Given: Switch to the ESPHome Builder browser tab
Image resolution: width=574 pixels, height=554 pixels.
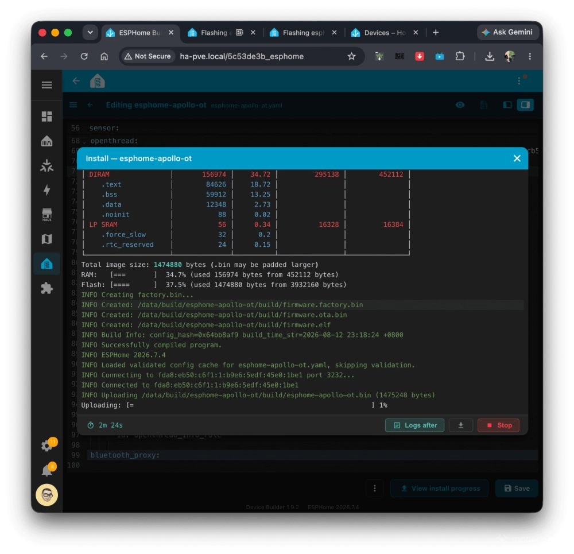Looking at the screenshot, I should point(139,33).
